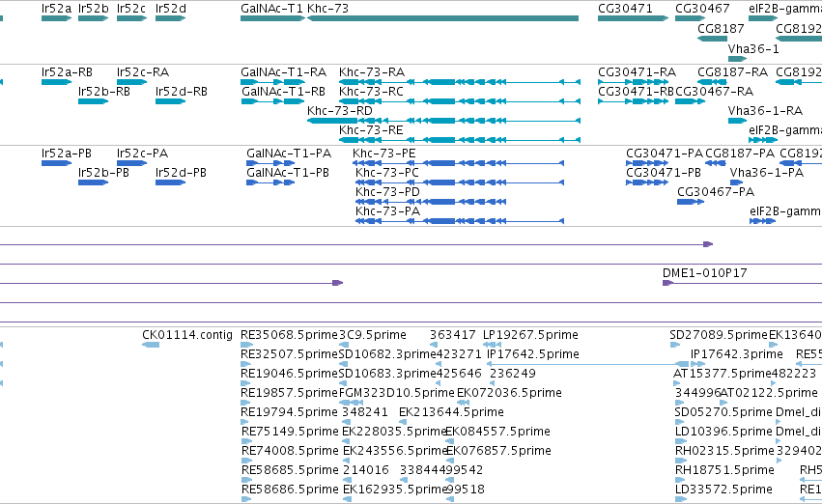Open the Ir52c gene label
The height and width of the screenshot is (504, 822).
click(131, 9)
